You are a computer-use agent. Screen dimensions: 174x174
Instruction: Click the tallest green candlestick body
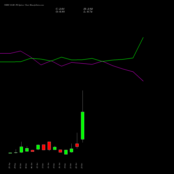[82, 126]
